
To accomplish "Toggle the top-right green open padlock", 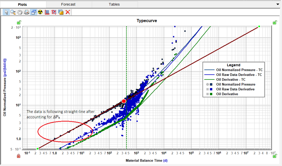I will tap(275, 22).
